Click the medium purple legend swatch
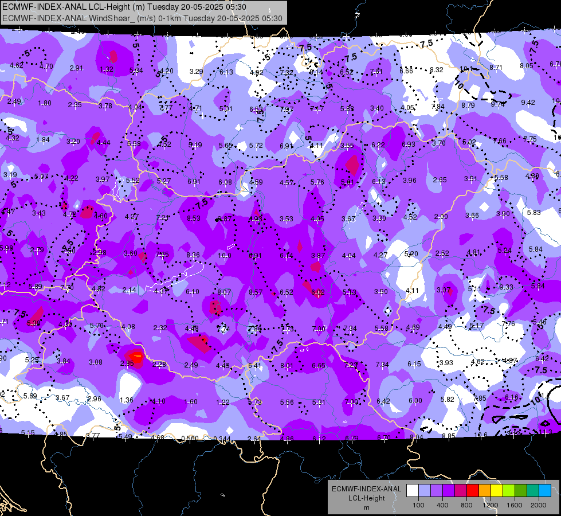561x516 pixels. coord(437,491)
